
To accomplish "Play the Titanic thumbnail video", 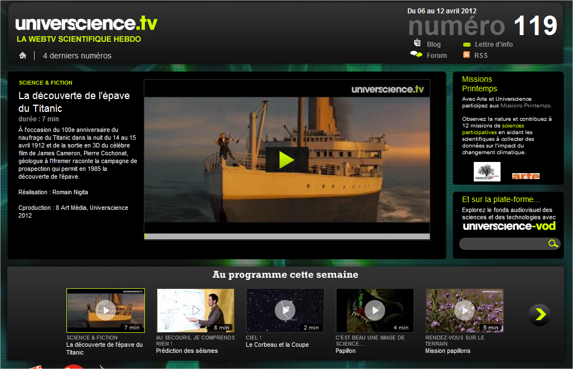I will pyautogui.click(x=106, y=310).
